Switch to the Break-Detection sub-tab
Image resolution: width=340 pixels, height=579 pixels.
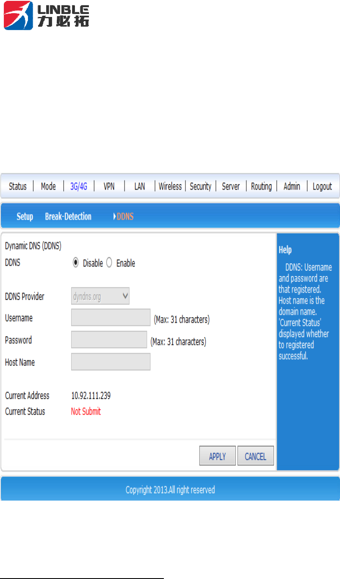coord(68,217)
